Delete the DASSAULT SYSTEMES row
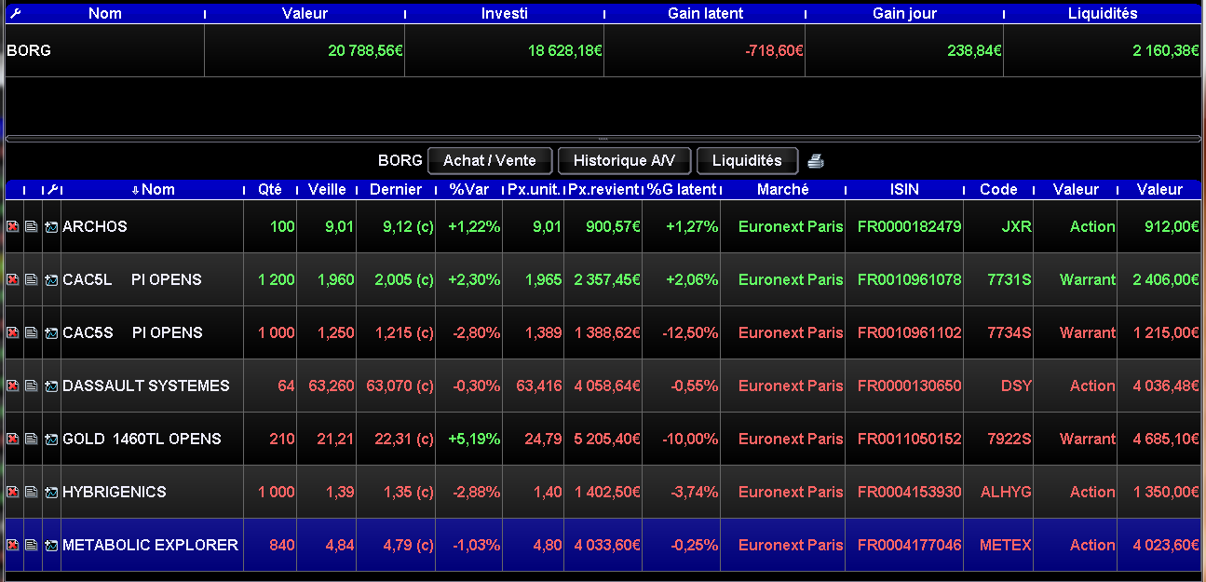 13,386
